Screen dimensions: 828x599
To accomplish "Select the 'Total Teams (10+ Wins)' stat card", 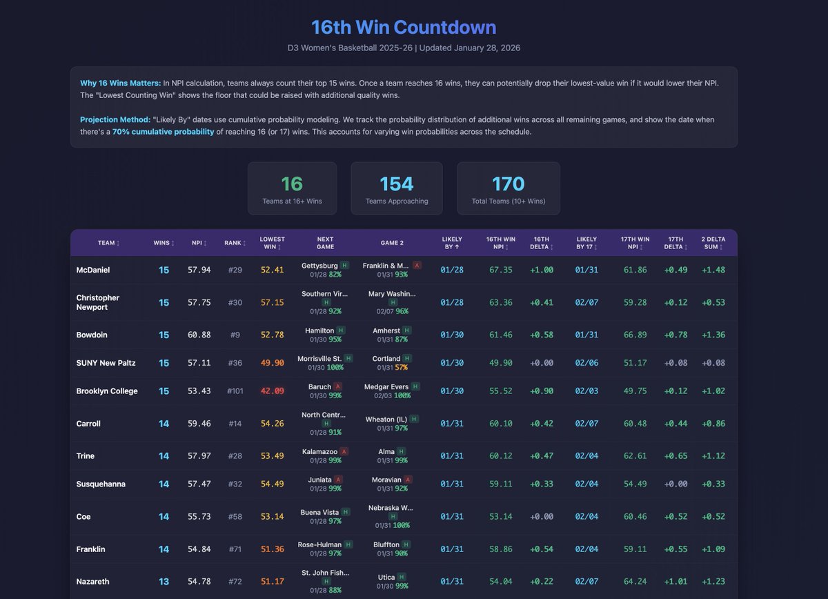I will pos(509,188).
